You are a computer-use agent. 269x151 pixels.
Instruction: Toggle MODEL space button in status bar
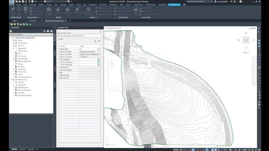pos(176,149)
